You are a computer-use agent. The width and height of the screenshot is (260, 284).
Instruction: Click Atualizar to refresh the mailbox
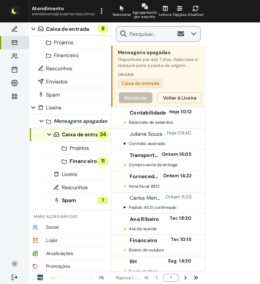195,11
